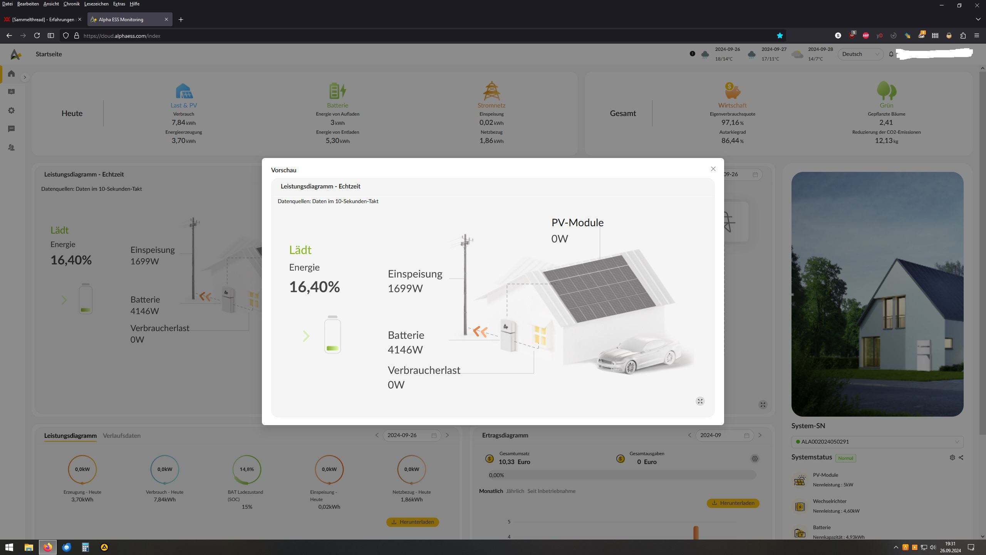Go back to previous page
Viewport: 986px width, 555px height.
pos(9,35)
